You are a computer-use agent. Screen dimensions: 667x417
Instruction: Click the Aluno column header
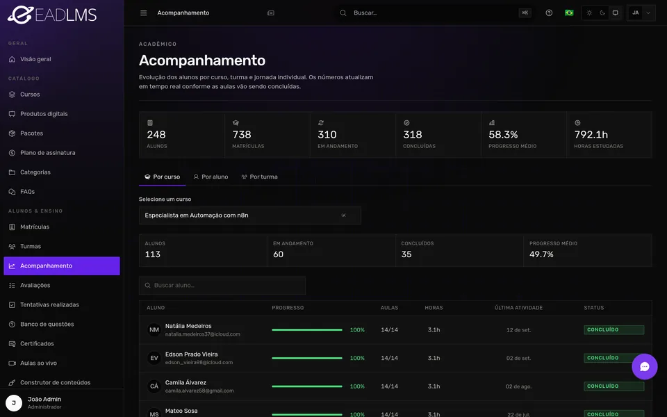156,308
